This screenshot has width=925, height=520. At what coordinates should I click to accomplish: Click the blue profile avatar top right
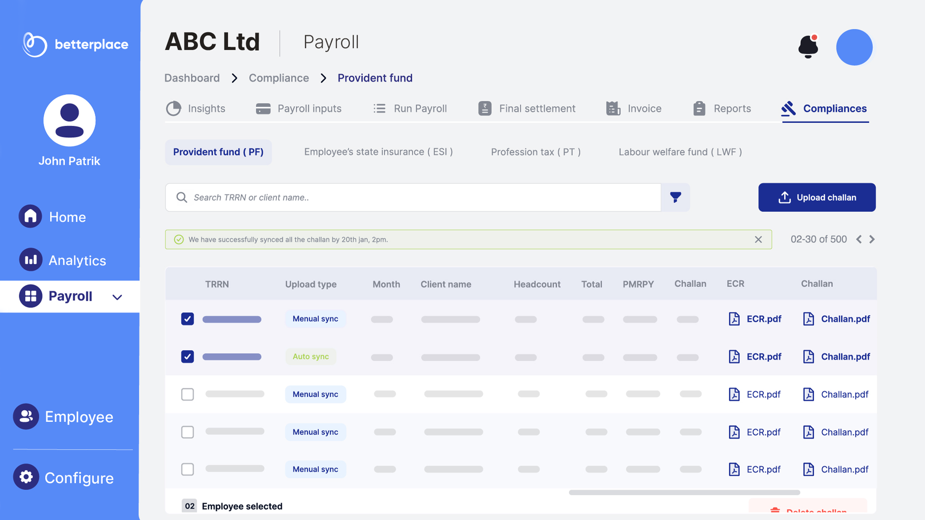pyautogui.click(x=854, y=47)
